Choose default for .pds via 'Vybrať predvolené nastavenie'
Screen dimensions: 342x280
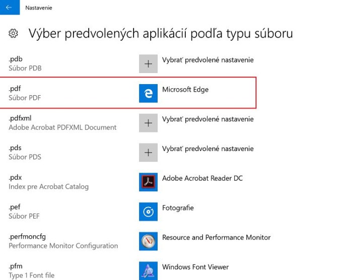[x=208, y=149]
